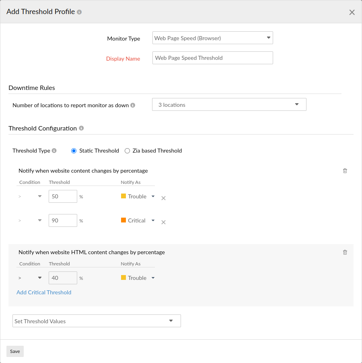Close the Add Threshold Profile dialog
The image size is (362, 363).
click(352, 12)
